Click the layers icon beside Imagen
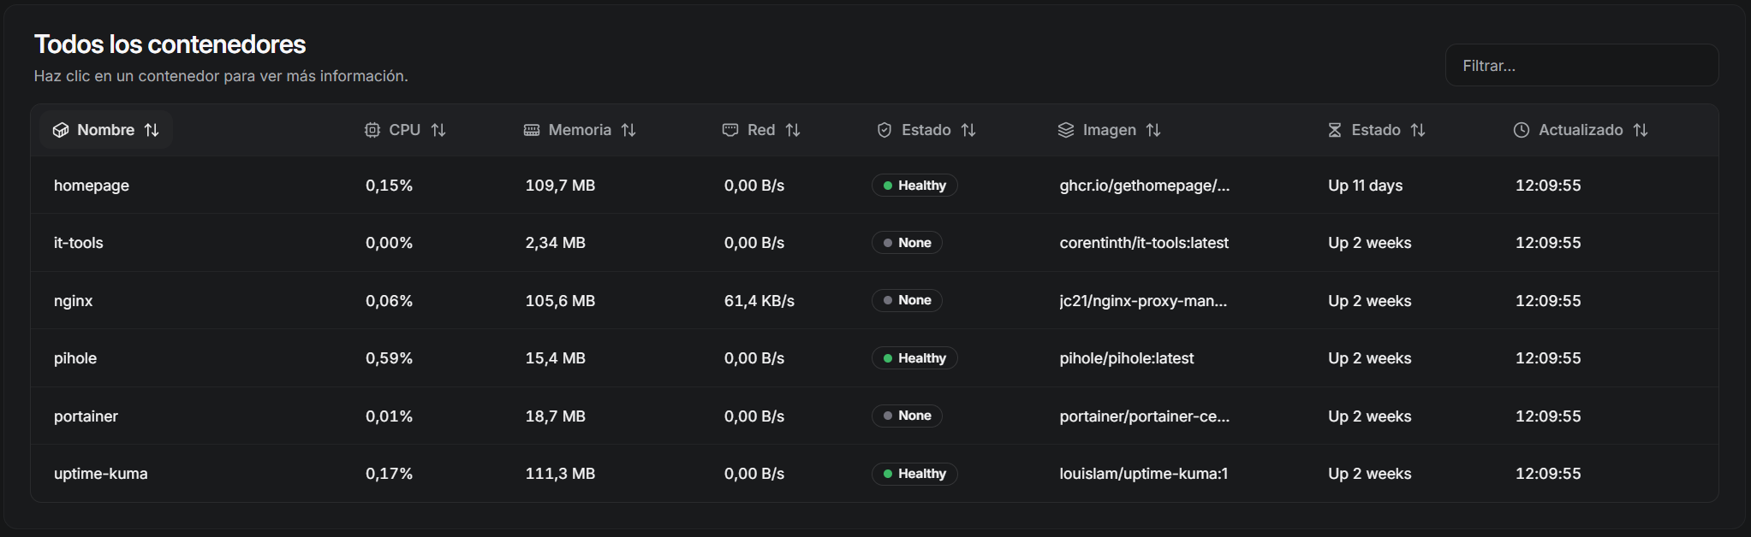Viewport: 1751px width, 537px height. coord(1066,130)
